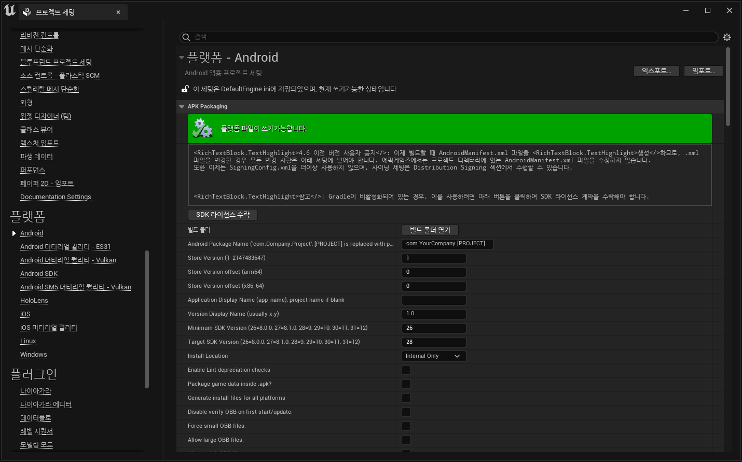
Task: Edit Target SDK Version field
Action: [434, 342]
